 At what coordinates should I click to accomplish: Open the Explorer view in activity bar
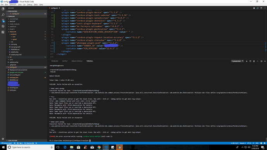[3, 9]
